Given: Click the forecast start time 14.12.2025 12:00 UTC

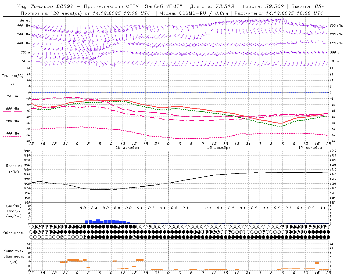Looking at the screenshot, I should [x=121, y=13].
